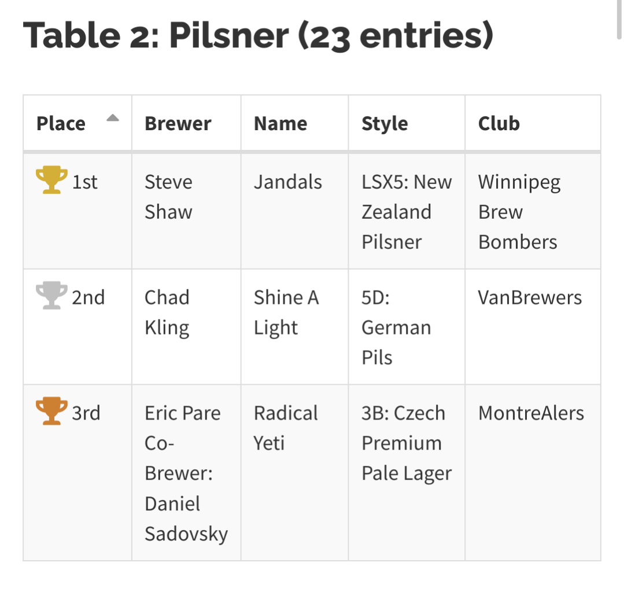Sort table by Club column header

tap(499, 123)
